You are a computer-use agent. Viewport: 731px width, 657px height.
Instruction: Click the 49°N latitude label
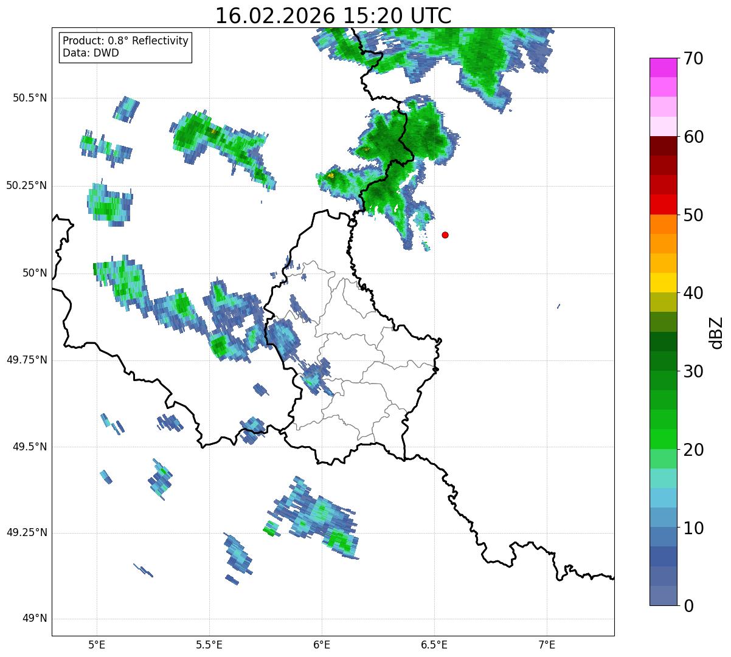tap(35, 619)
